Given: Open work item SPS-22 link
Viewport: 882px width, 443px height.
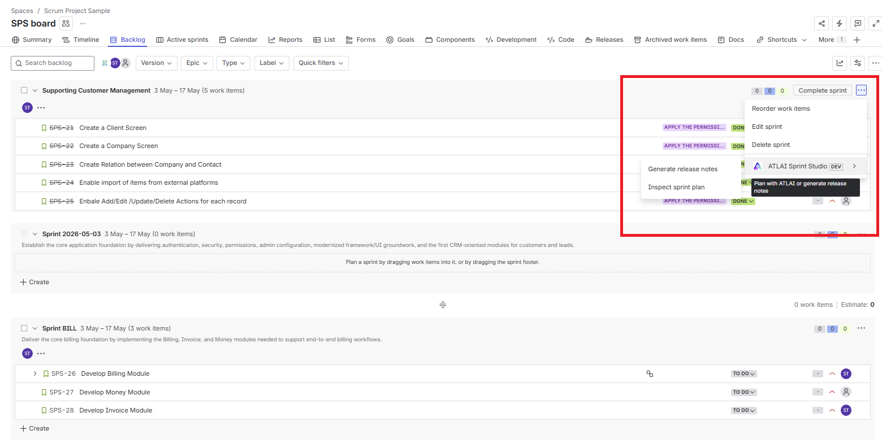Looking at the screenshot, I should 62,146.
